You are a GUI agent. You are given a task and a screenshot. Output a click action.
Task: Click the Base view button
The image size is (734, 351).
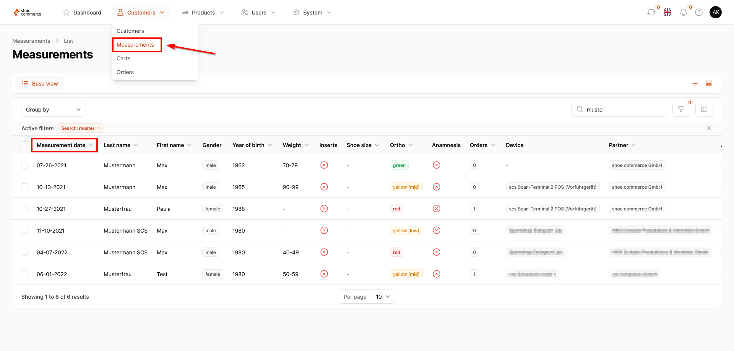pos(40,83)
